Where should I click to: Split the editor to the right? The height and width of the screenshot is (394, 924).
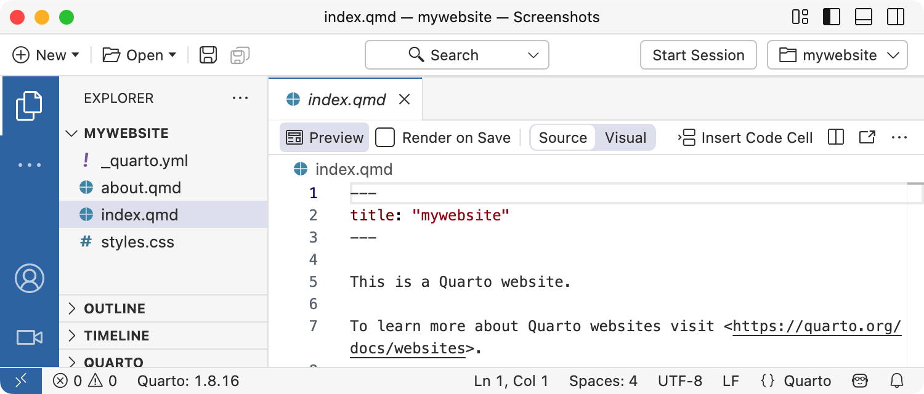click(x=836, y=137)
